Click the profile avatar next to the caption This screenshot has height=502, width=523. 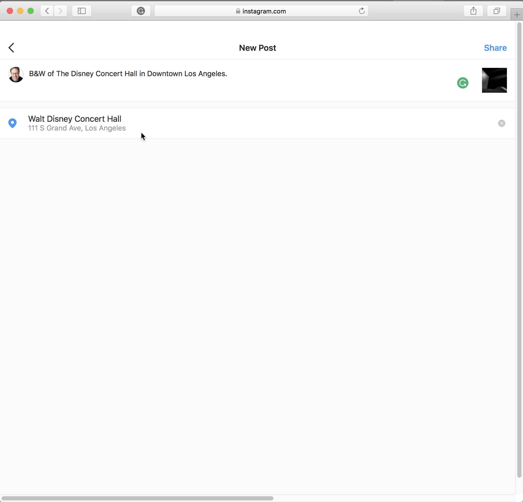coord(16,75)
